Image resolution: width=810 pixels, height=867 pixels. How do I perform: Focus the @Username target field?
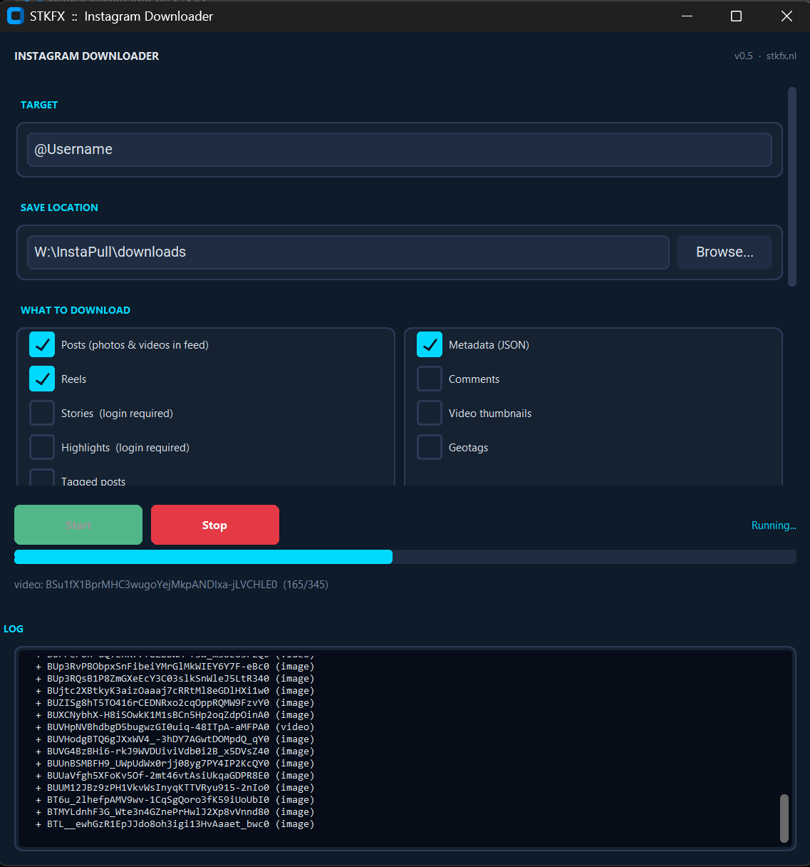(x=400, y=150)
